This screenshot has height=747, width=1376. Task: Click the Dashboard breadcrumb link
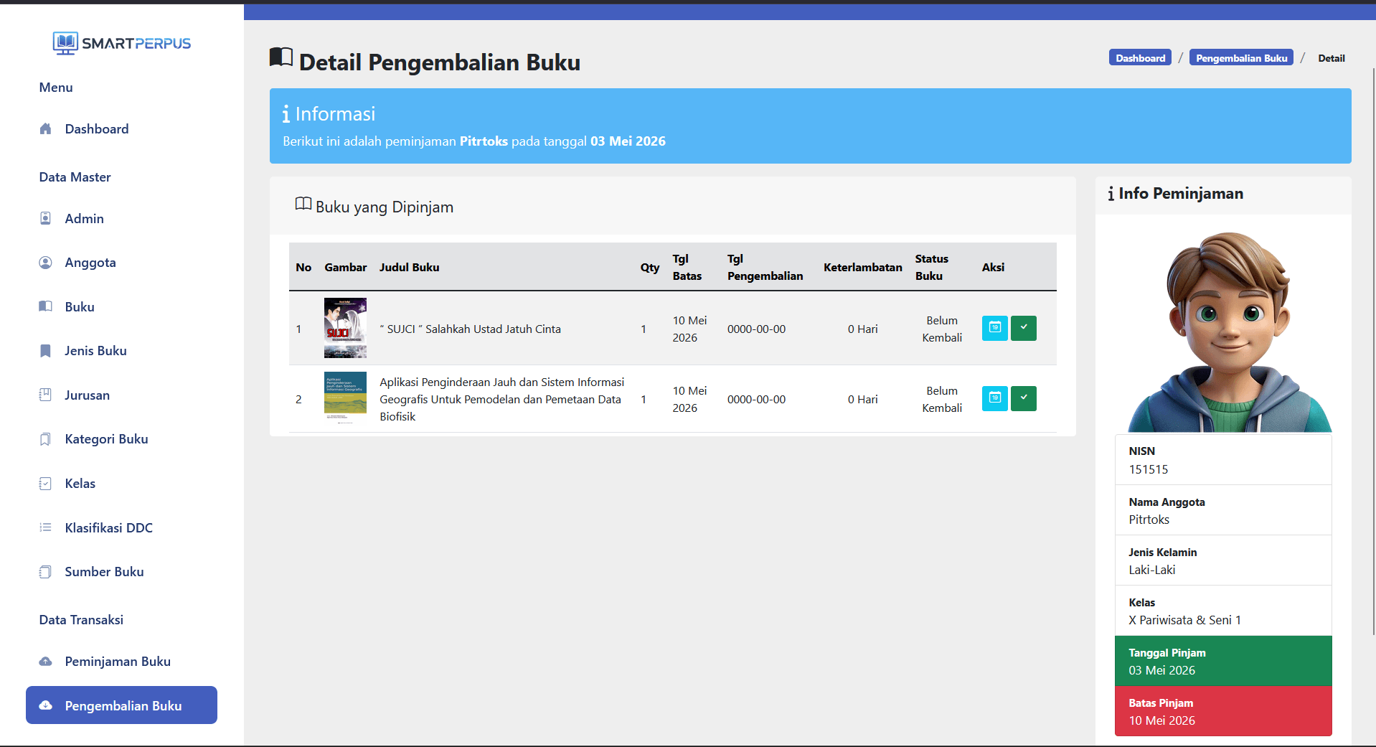click(x=1140, y=58)
